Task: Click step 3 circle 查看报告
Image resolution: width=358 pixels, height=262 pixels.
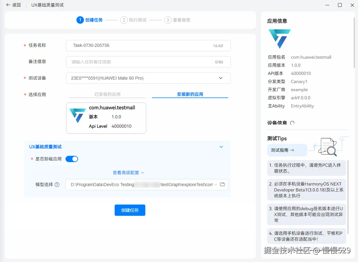Action: 168,20
